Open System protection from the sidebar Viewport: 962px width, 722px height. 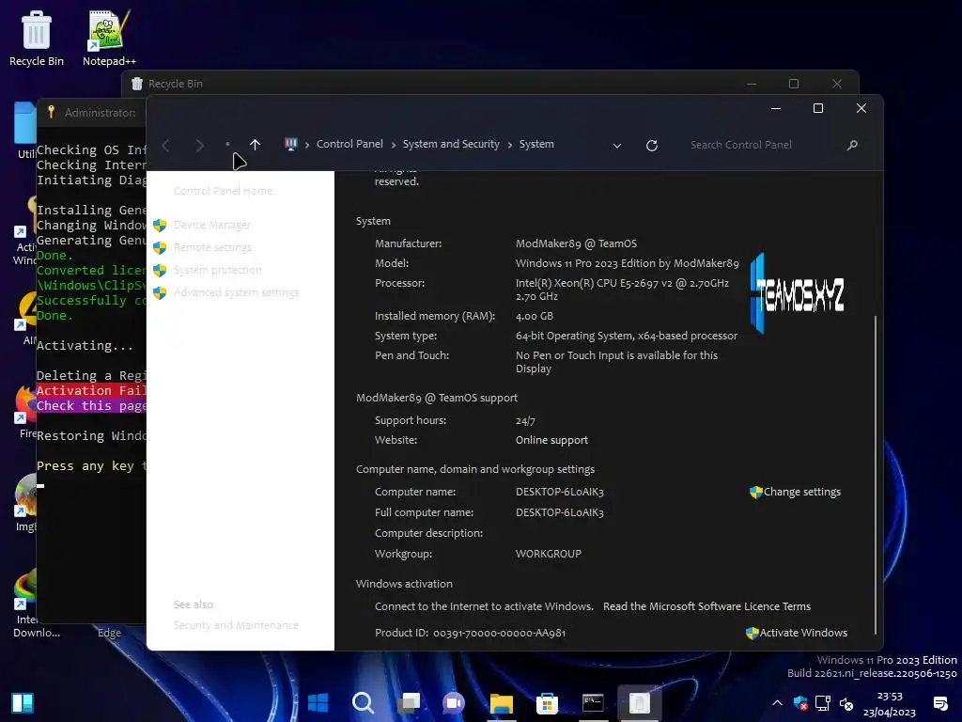coord(218,270)
